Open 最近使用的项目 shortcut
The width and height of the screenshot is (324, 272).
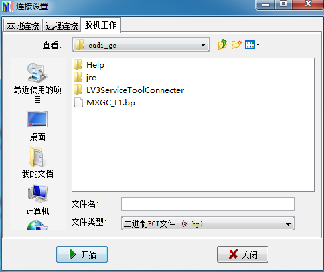point(38,83)
